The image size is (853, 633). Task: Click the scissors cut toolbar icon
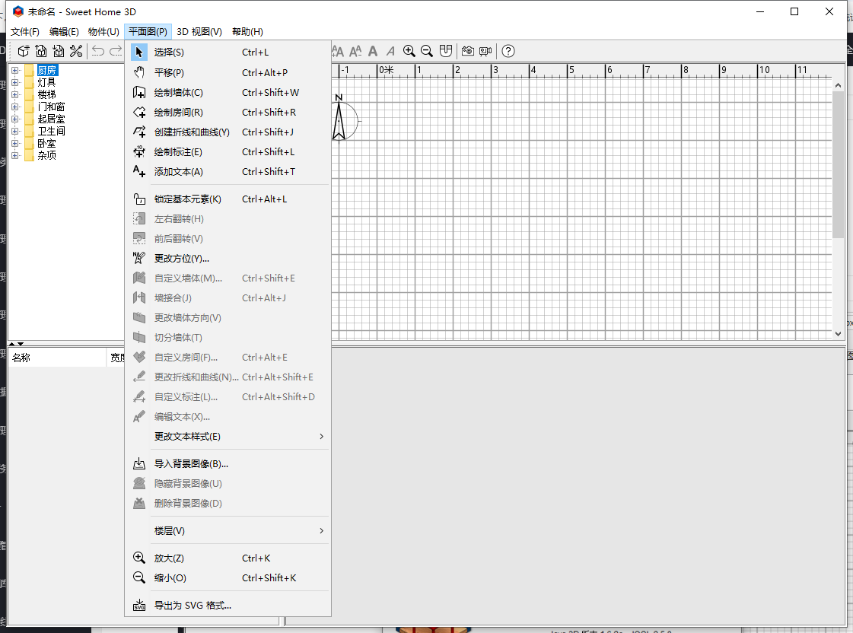coord(76,51)
